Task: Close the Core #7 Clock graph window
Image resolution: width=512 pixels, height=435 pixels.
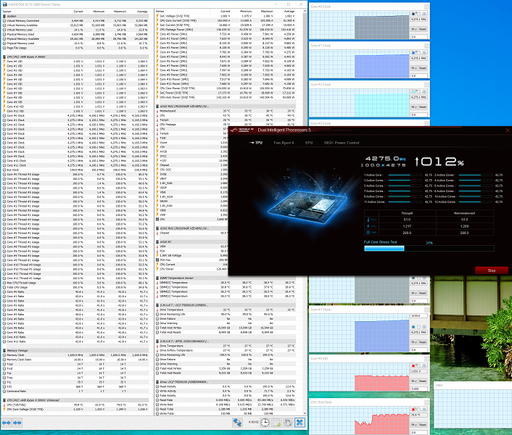Action: [426, 310]
